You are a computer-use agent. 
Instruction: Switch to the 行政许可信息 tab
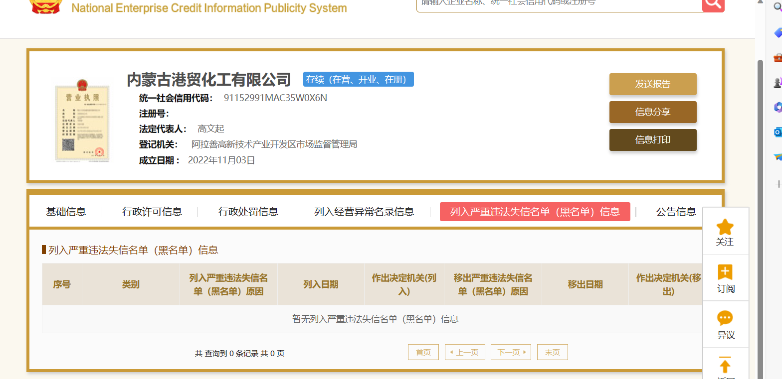(x=152, y=212)
